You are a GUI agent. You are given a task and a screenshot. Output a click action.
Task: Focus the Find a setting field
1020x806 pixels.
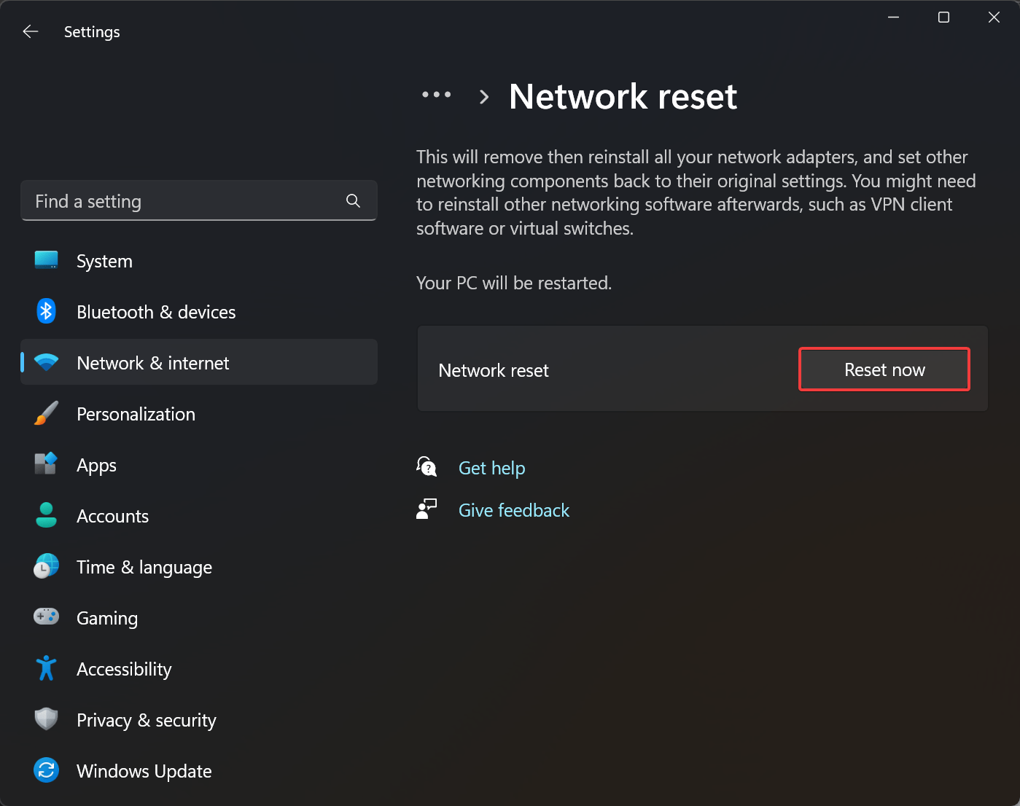pos(199,200)
